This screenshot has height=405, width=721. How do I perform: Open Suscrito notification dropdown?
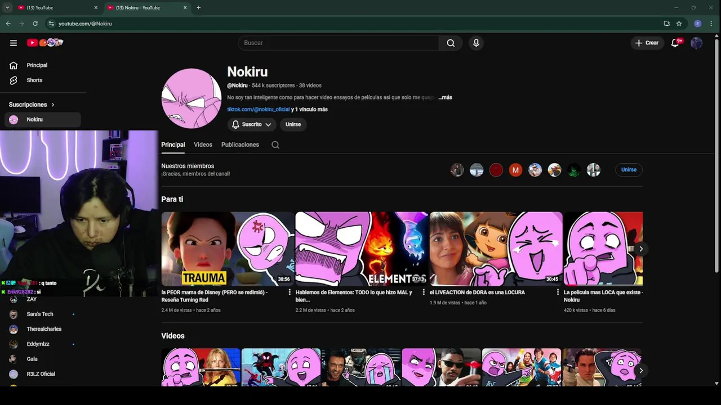tap(251, 124)
